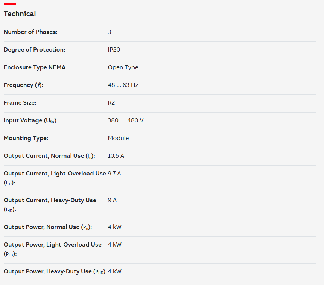Select the Enclosure Type NEMA label
This screenshot has height=285, width=324.
click(35, 67)
